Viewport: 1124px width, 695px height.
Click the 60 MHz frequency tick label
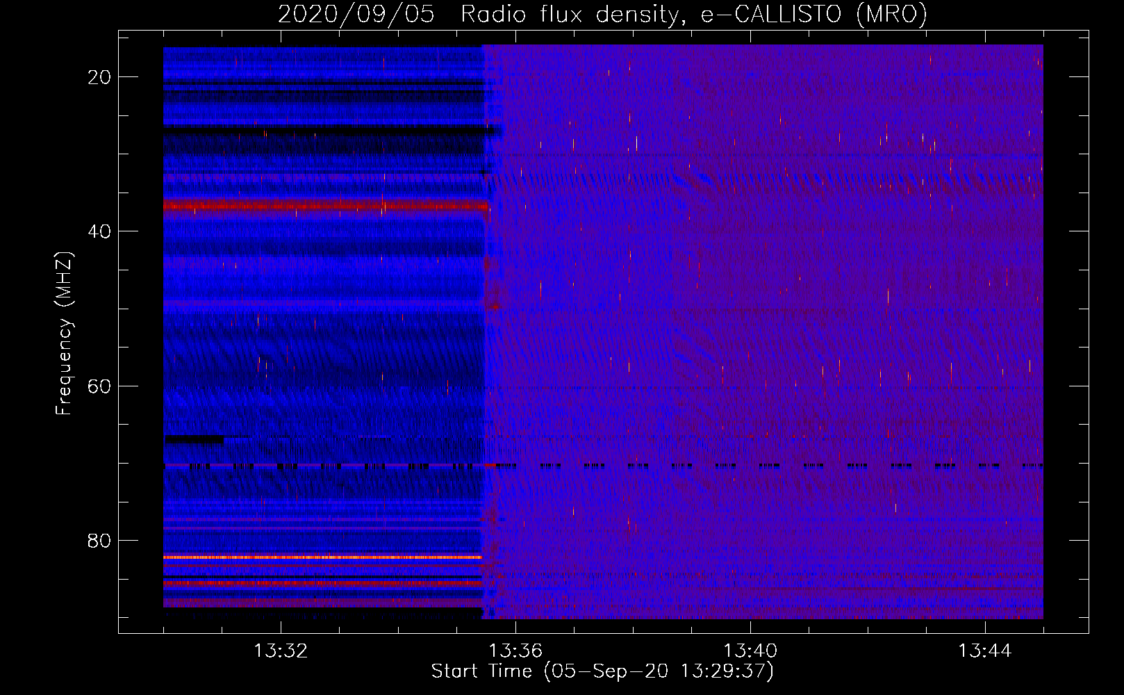(x=99, y=386)
